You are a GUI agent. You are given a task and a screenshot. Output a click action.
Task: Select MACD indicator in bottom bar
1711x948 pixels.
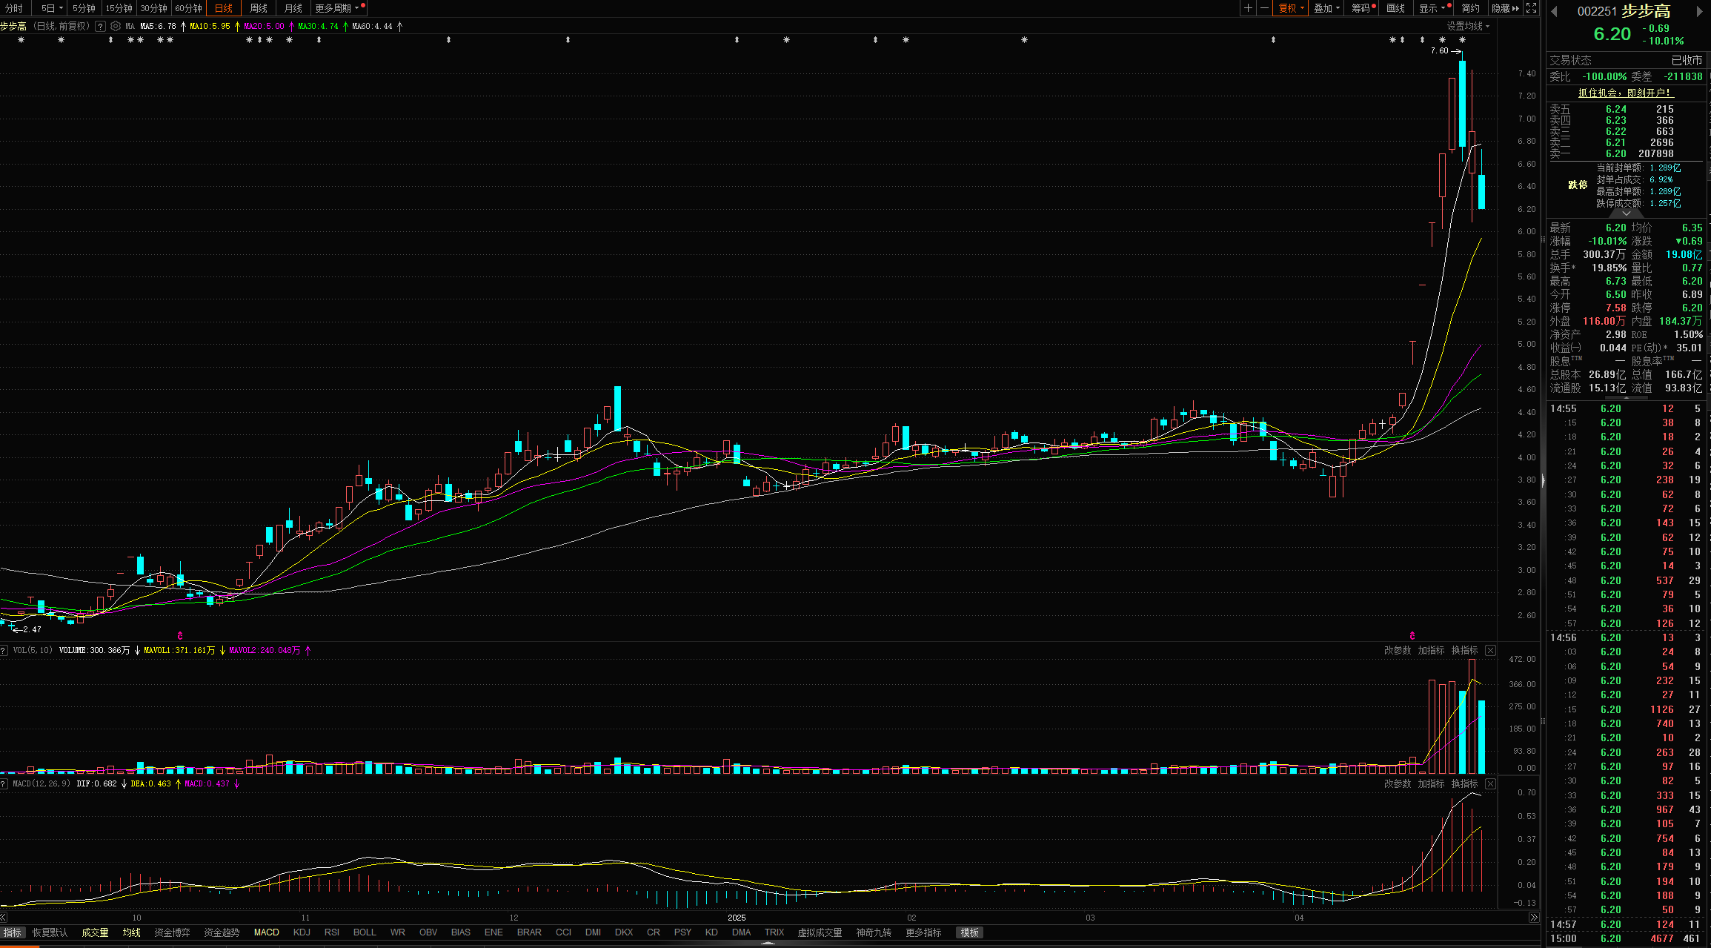pyautogui.click(x=266, y=932)
